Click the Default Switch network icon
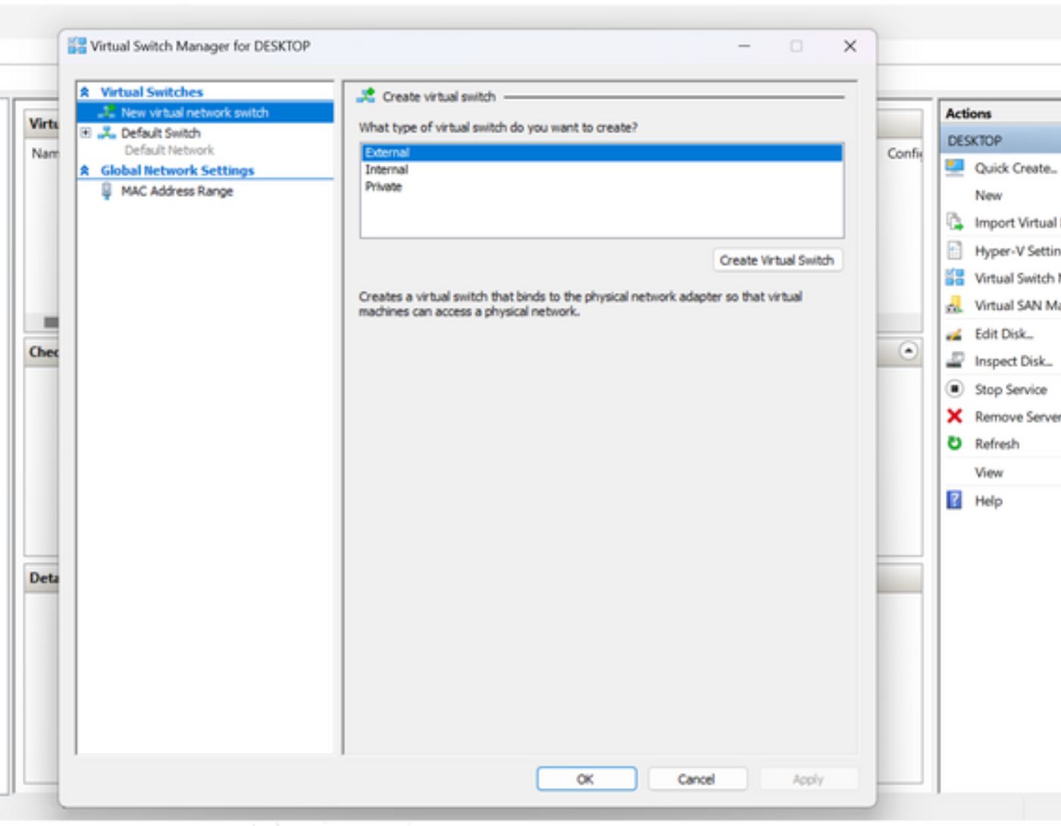The image size is (1061, 826). (x=107, y=133)
